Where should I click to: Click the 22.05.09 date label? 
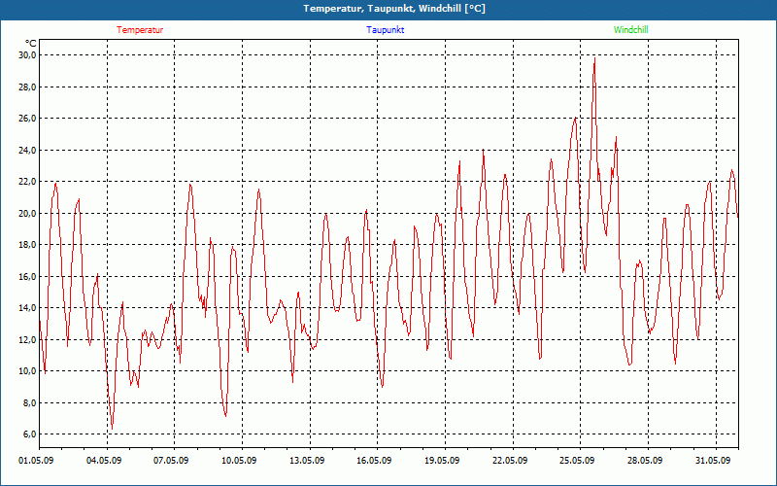(x=510, y=461)
